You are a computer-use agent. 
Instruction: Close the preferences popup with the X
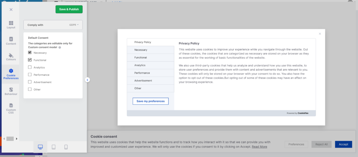(x=320, y=34)
